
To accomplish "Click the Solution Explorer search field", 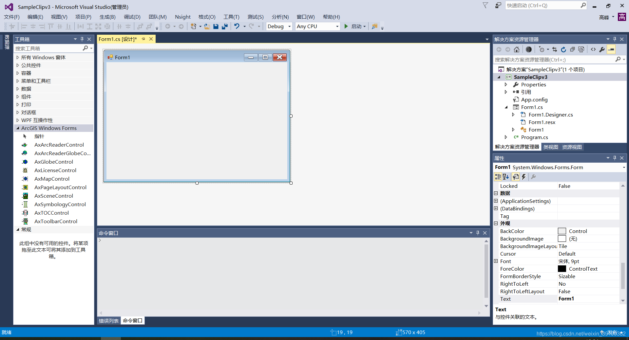I will point(554,60).
